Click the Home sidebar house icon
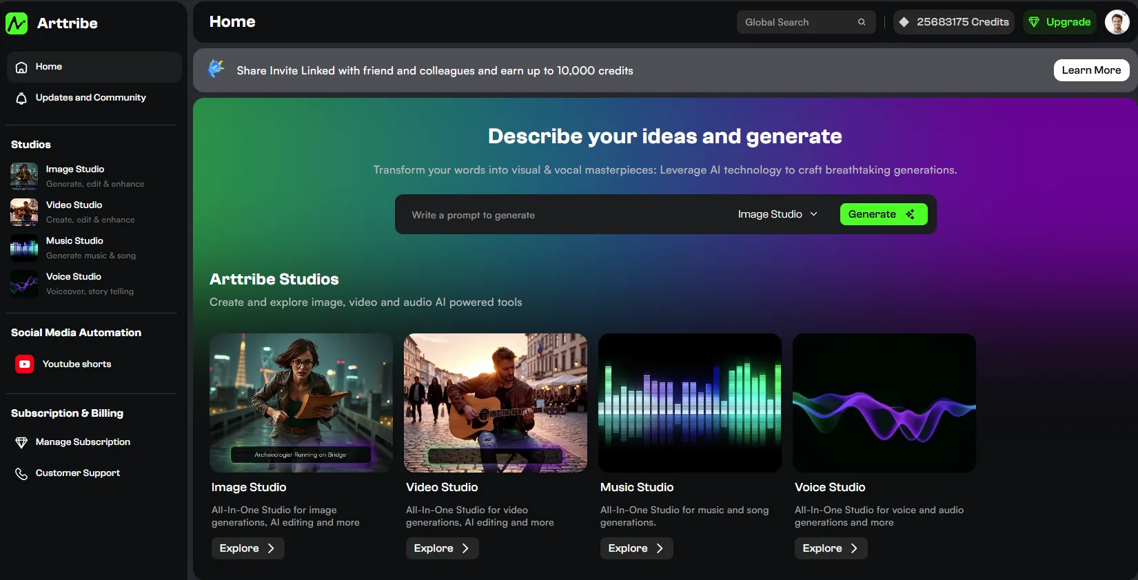 (21, 67)
